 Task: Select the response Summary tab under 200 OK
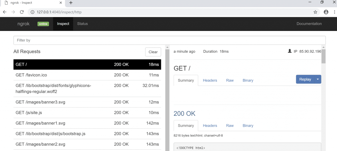(186, 126)
